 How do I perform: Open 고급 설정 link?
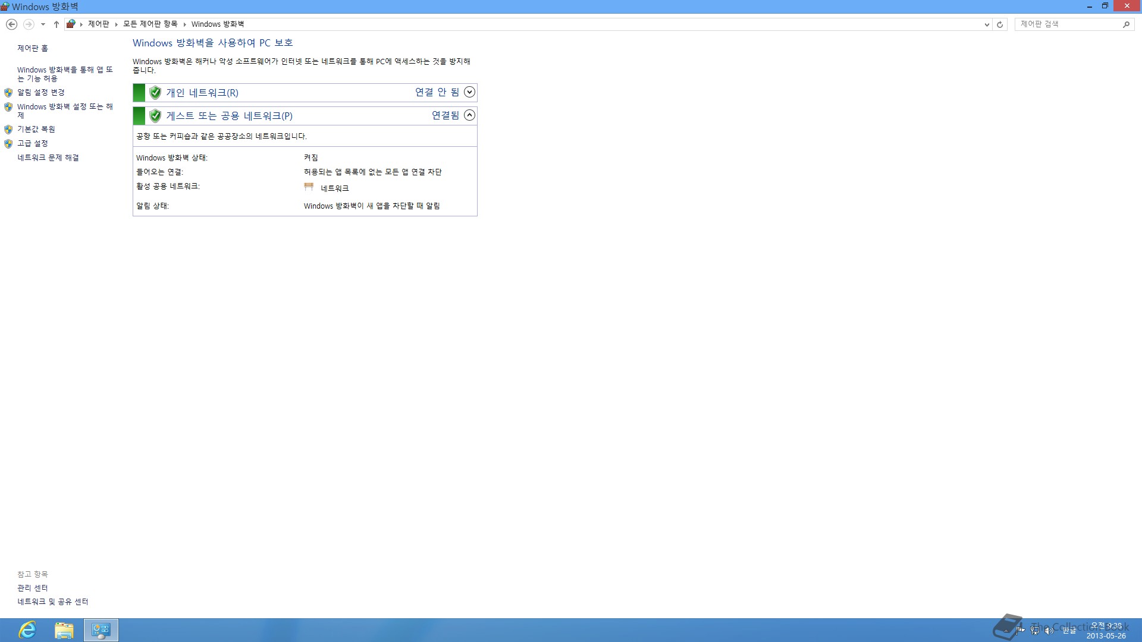click(33, 143)
